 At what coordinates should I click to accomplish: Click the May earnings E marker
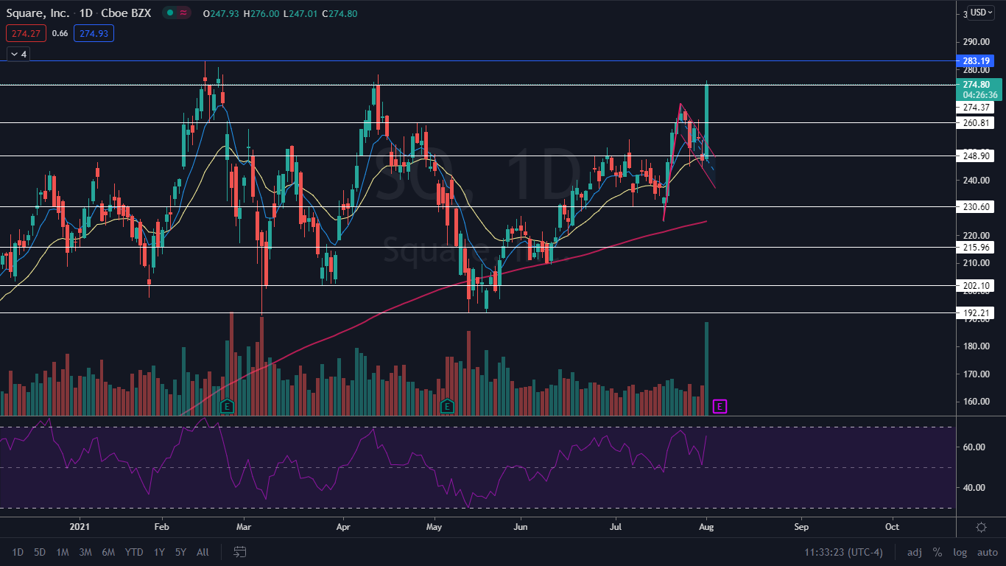(447, 406)
